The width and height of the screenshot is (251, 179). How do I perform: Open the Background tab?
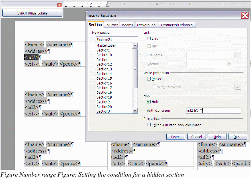point(145,25)
